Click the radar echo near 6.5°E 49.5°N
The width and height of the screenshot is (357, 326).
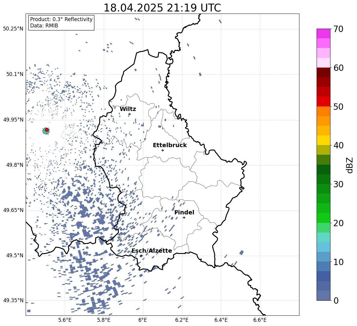pos(242,252)
